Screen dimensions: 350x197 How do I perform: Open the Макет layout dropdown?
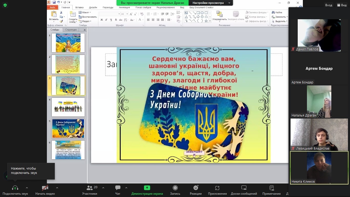(x=85, y=12)
